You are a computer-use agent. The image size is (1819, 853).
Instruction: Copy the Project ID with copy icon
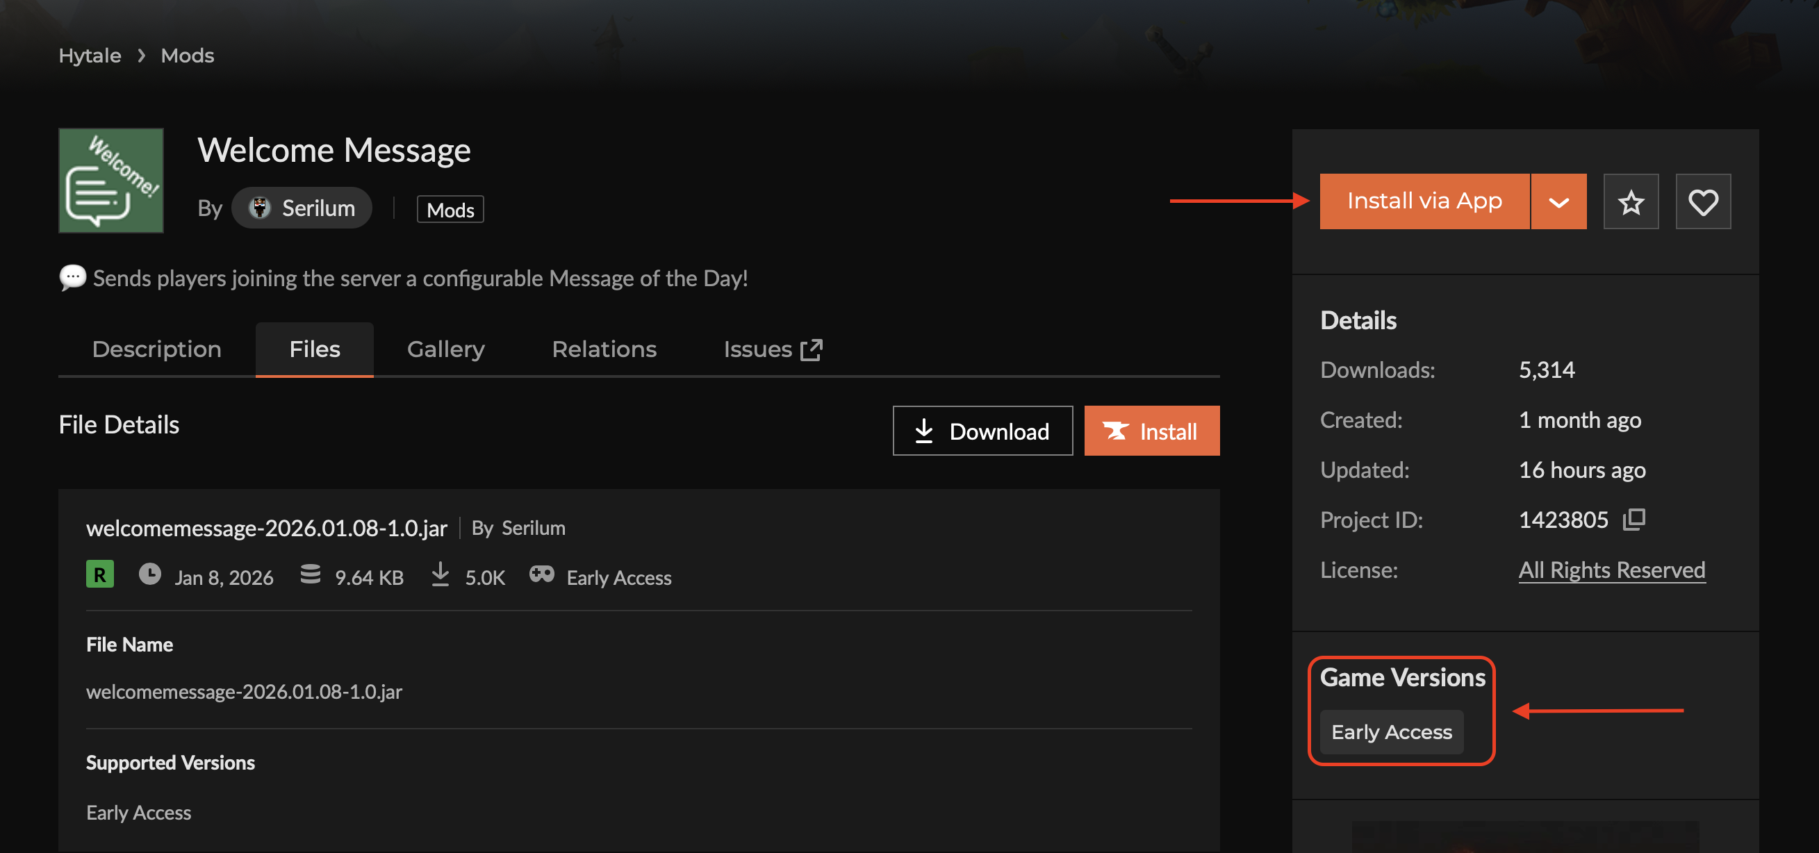[x=1634, y=520]
